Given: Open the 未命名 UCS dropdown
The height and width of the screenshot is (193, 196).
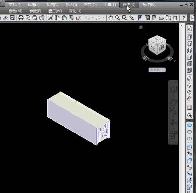Looking at the screenshot, I should coord(157,70).
